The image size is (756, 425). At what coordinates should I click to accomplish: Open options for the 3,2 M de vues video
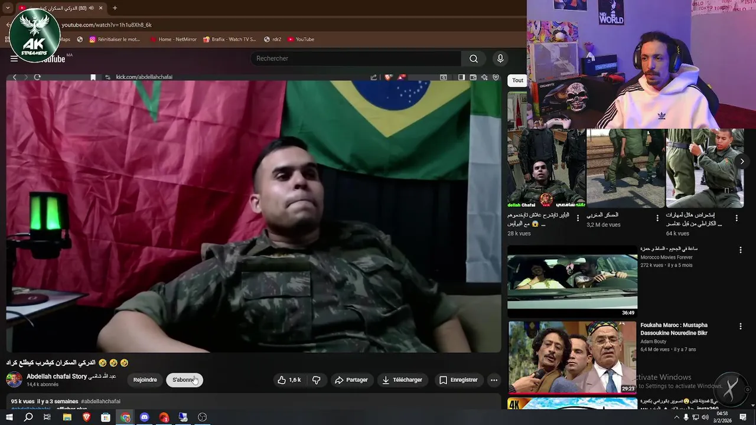click(x=657, y=218)
